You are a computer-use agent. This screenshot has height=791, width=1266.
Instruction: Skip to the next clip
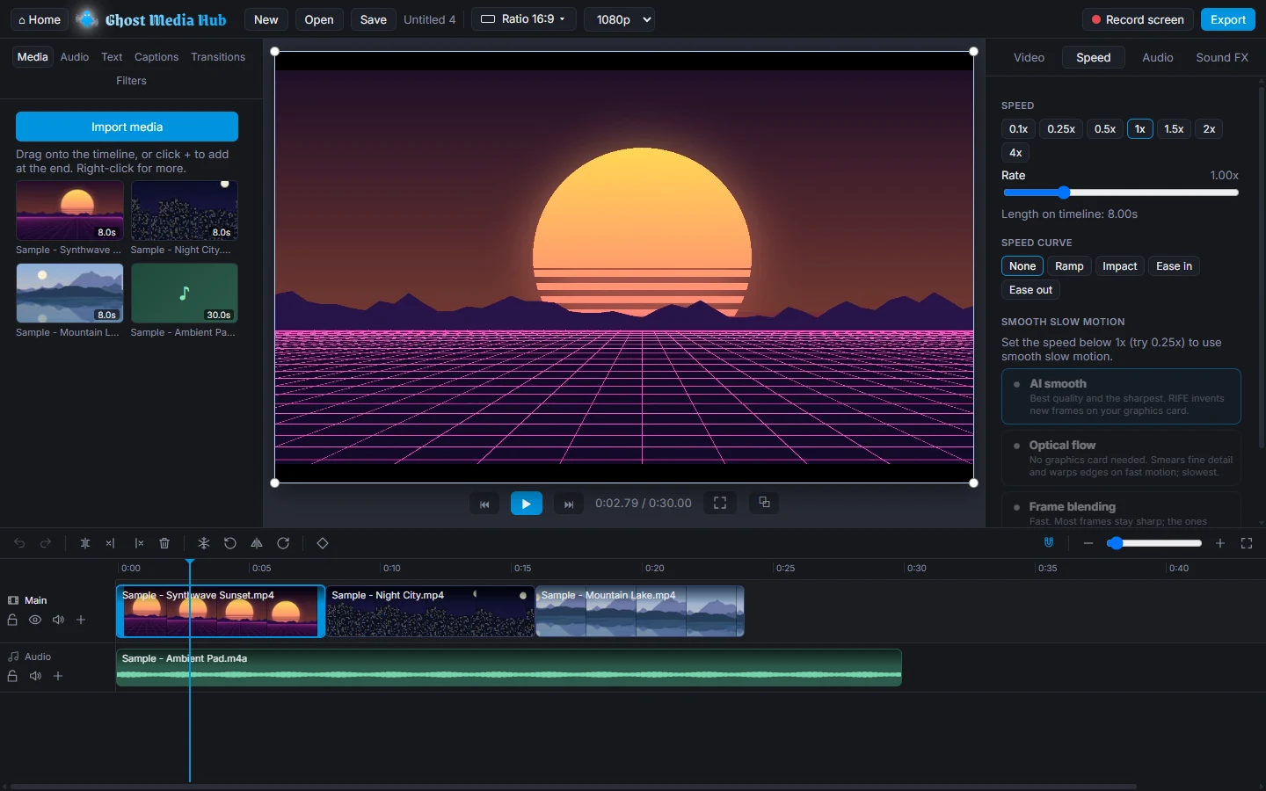tap(569, 504)
